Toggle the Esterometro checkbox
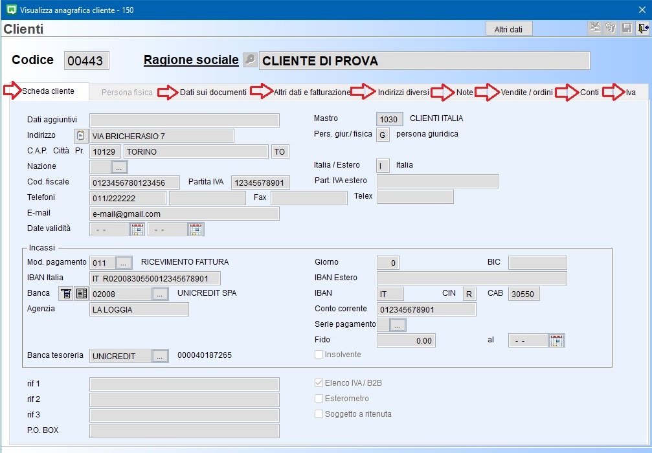 (x=319, y=399)
